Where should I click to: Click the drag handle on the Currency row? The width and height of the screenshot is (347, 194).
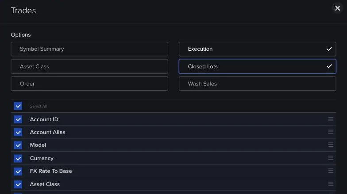click(x=331, y=158)
